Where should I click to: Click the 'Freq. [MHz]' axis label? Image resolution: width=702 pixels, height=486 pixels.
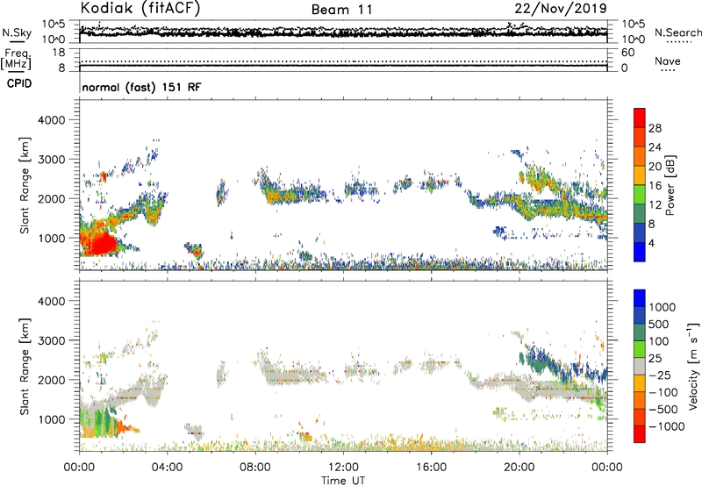pos(17,59)
